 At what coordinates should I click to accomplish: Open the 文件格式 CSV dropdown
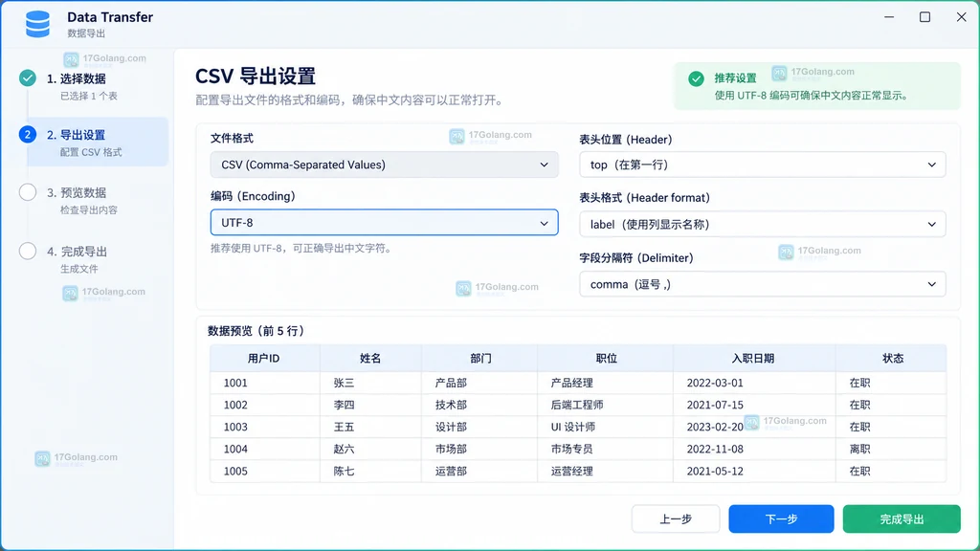tap(385, 165)
